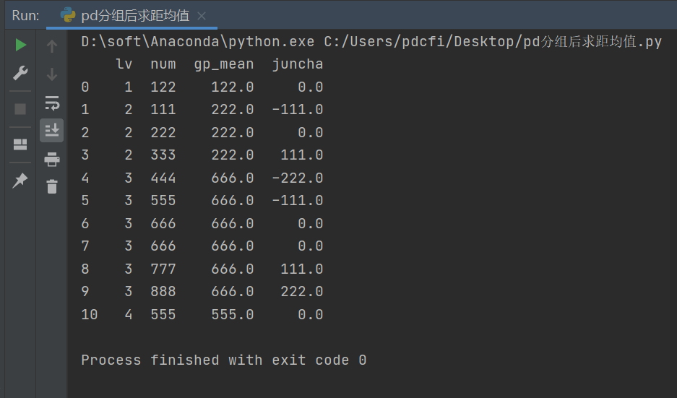
Task: Click the Restore Layout icon
Action: pos(20,144)
